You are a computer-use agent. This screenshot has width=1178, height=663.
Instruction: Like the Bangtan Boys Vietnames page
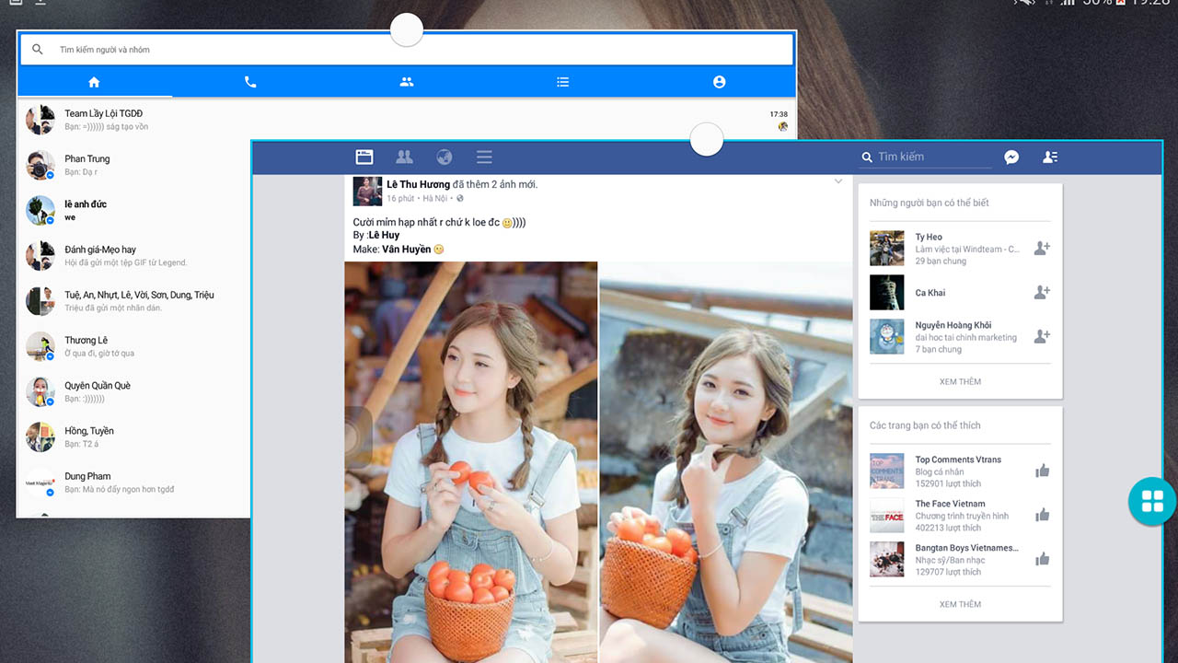1043,559
